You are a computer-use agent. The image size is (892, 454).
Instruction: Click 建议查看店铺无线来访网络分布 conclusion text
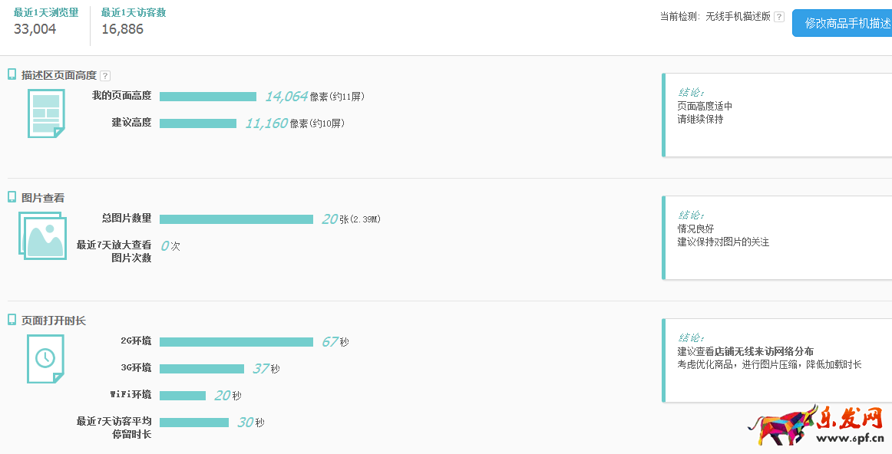coord(745,351)
